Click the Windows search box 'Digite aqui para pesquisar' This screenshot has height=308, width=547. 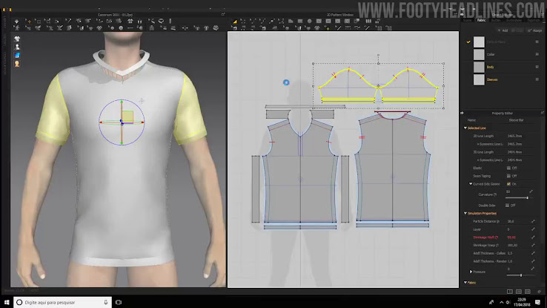point(63,302)
